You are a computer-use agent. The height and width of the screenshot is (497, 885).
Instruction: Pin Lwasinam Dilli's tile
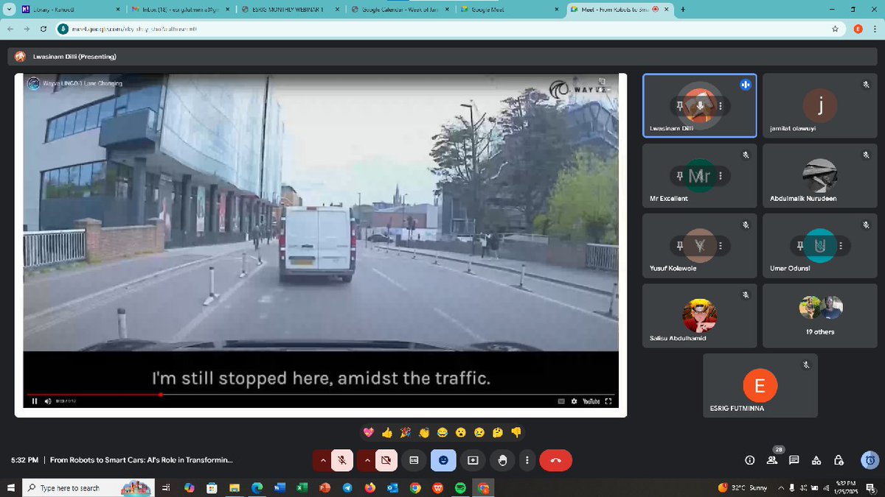[x=679, y=107]
